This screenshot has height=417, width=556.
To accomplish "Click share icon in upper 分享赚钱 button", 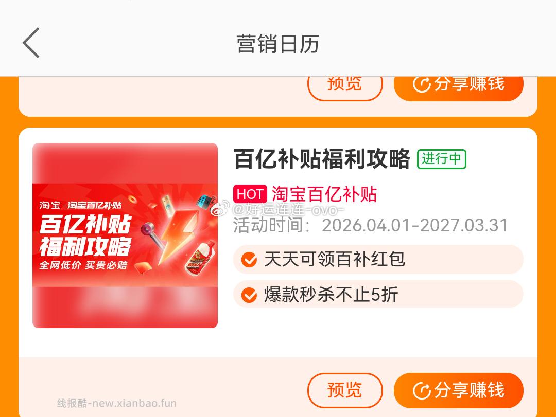I will pyautogui.click(x=421, y=84).
